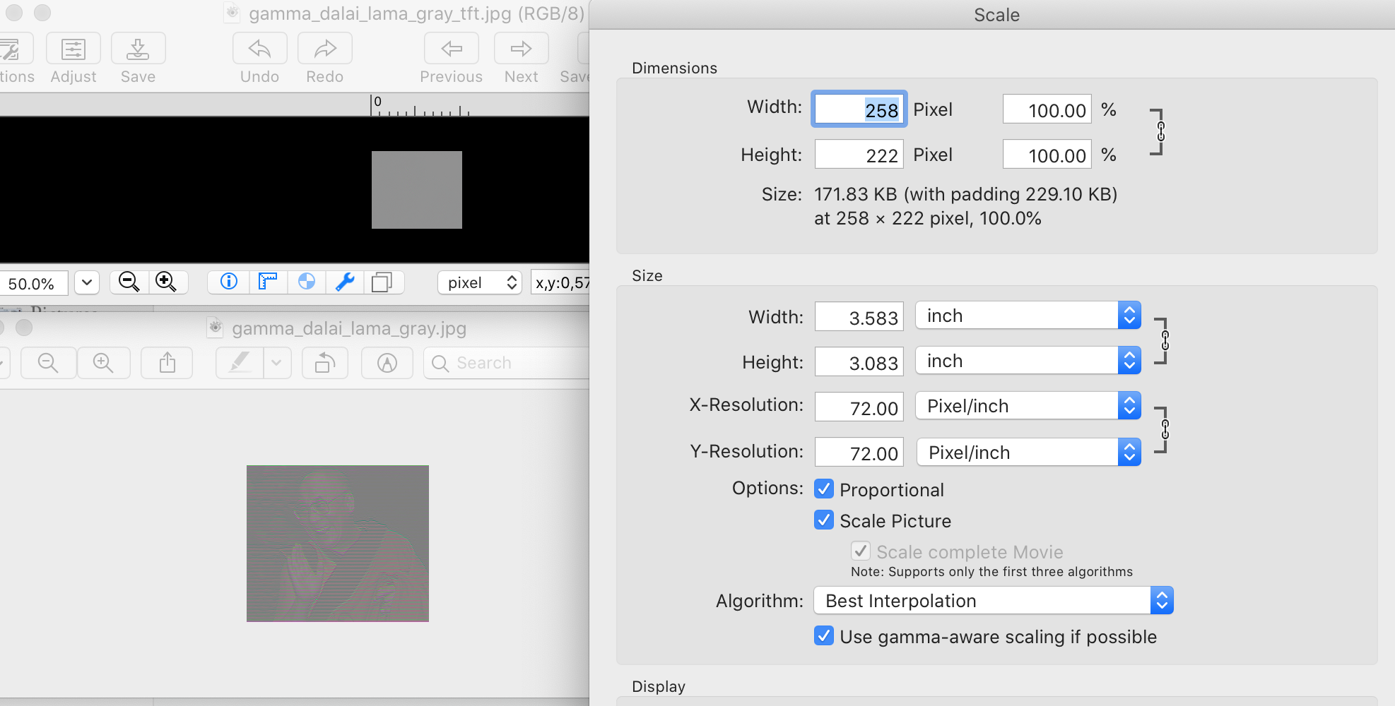The image size is (1395, 706).
Task: Click the Width percent field
Action: [1047, 109]
